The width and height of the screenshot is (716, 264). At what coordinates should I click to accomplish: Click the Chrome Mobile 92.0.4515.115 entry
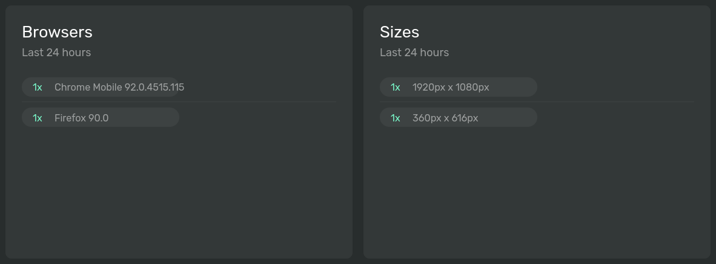pos(119,87)
